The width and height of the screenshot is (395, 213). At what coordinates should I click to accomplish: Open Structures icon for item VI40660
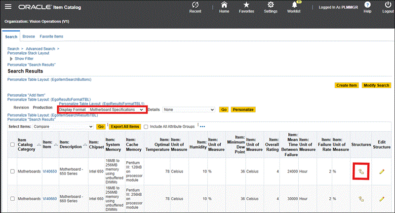click(361, 199)
